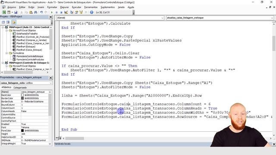This screenshot has height=155, width=276.
Task: Open Object Browser toolbar icon
Action: point(81,12)
